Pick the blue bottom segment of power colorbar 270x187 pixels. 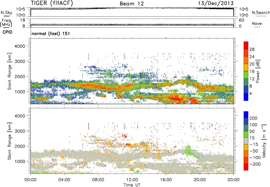click(246, 97)
